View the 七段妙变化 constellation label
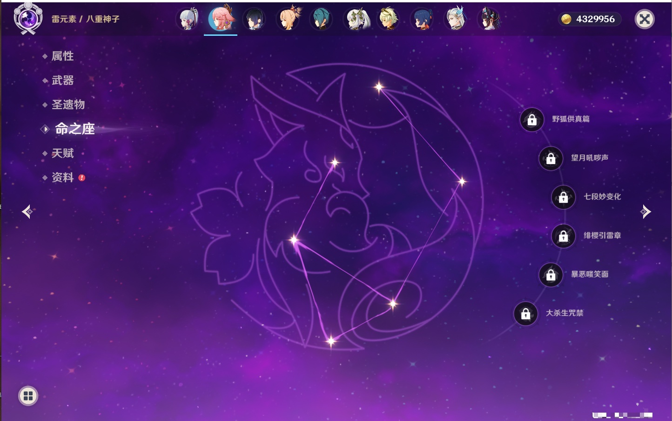Viewport: 672px width, 421px height. coord(602,197)
